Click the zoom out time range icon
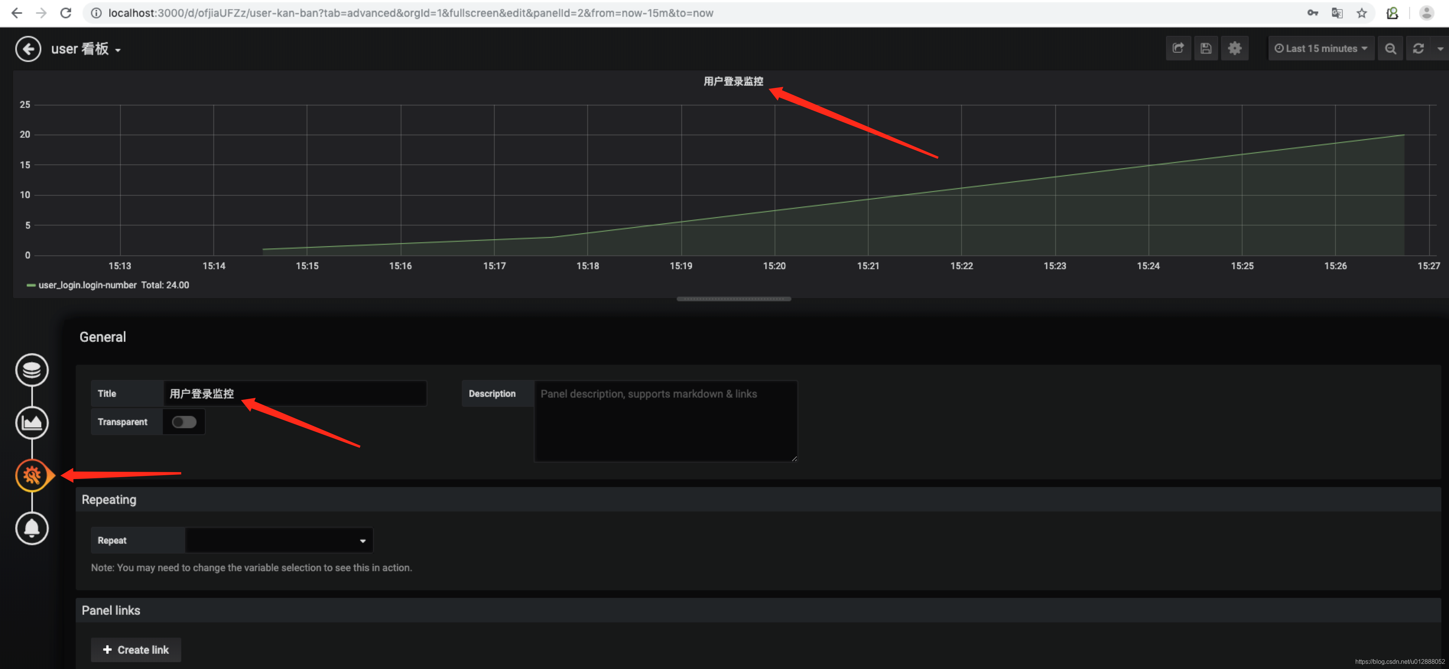The image size is (1449, 669). (x=1391, y=49)
